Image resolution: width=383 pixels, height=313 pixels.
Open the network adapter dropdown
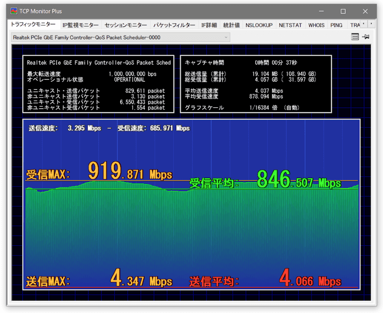click(x=121, y=37)
